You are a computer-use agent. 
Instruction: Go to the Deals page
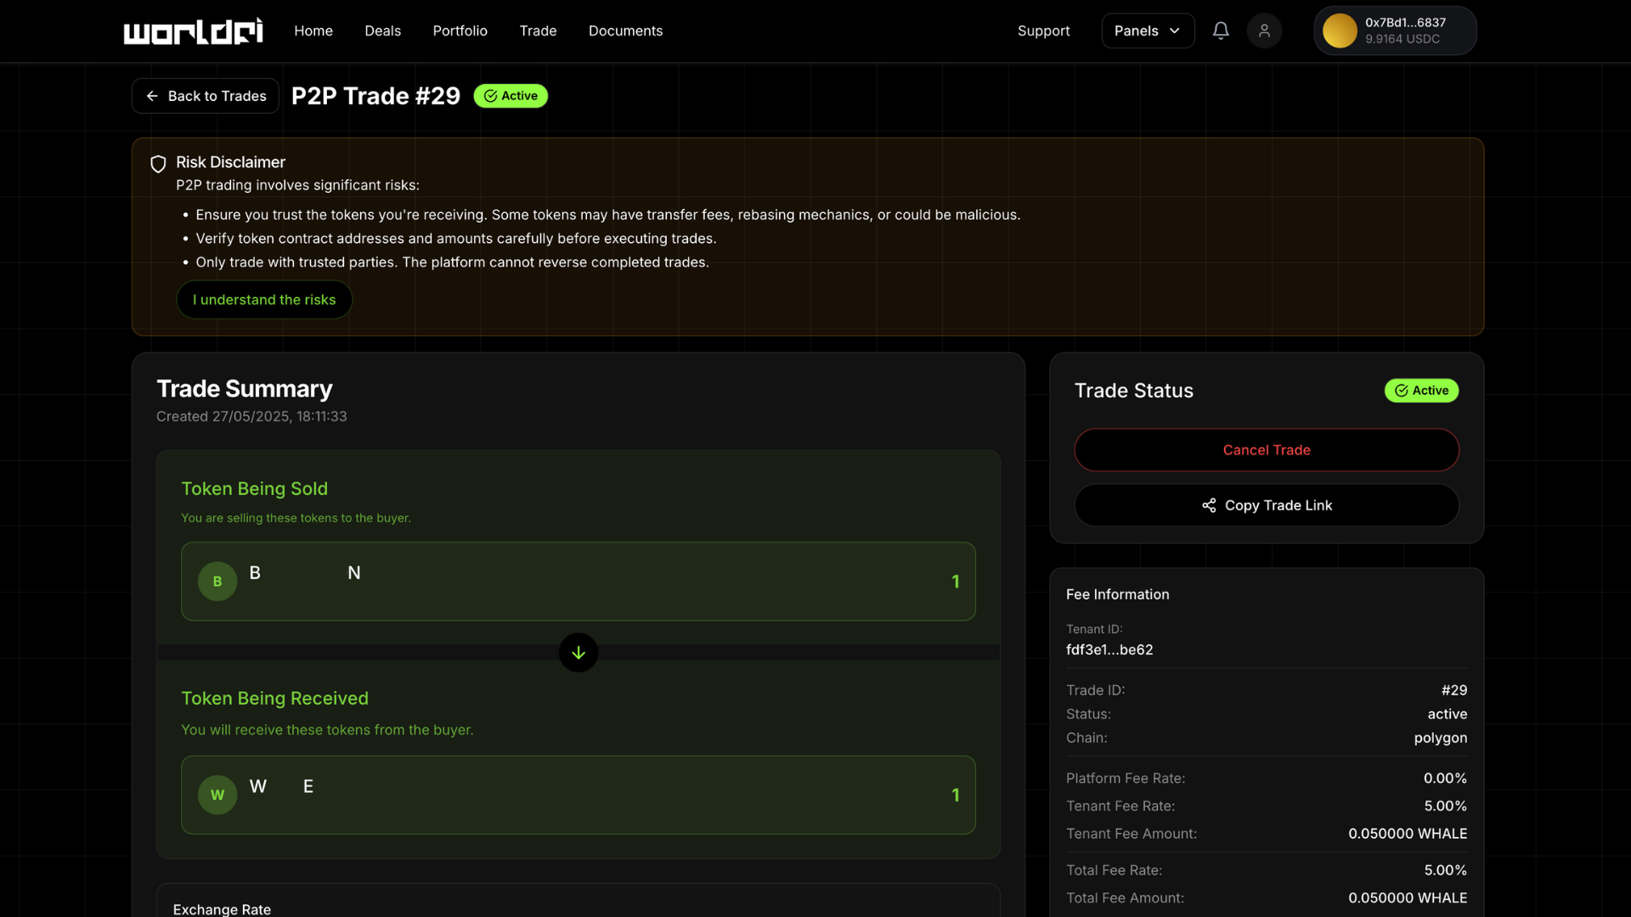click(382, 31)
